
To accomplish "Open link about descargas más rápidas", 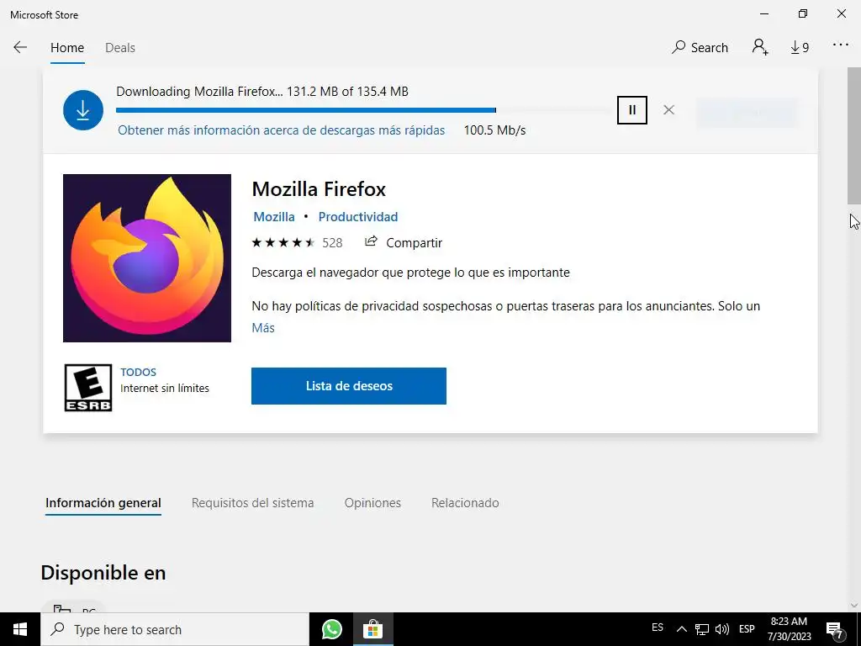I will tap(281, 130).
